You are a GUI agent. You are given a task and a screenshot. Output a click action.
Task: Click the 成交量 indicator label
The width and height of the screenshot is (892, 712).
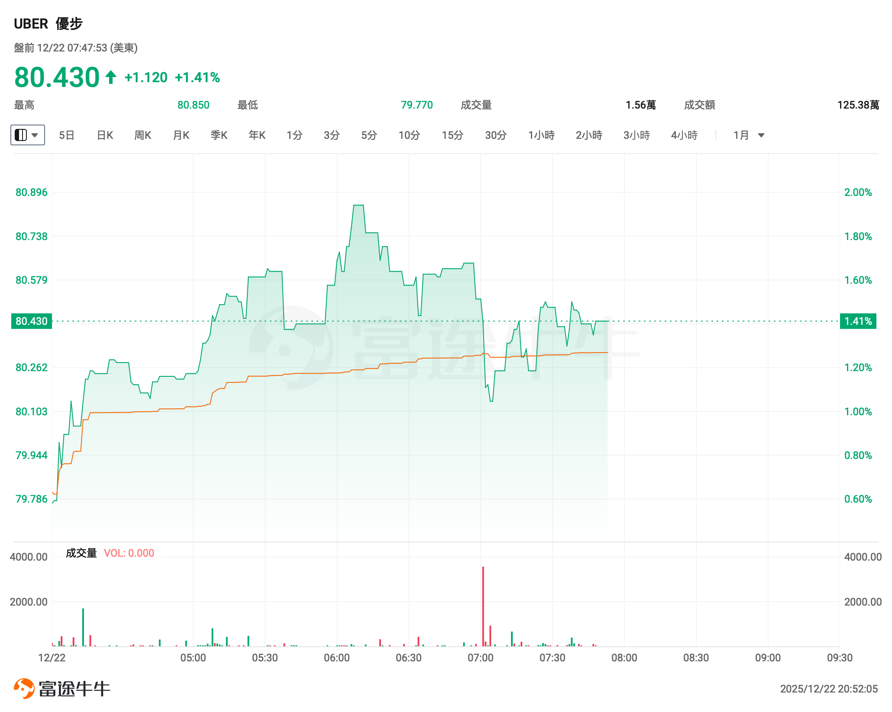[x=81, y=553]
